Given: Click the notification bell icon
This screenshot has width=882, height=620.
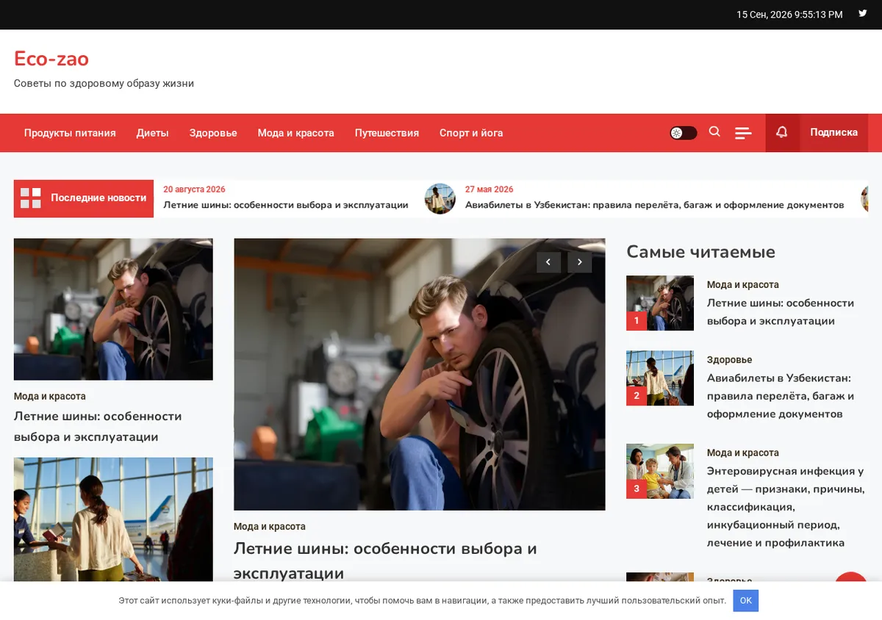Looking at the screenshot, I should click(782, 133).
